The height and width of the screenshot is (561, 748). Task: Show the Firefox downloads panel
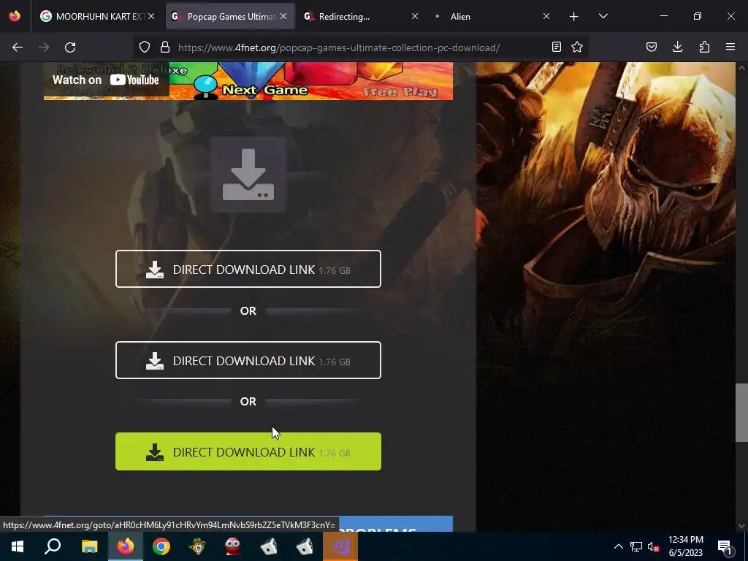click(677, 47)
